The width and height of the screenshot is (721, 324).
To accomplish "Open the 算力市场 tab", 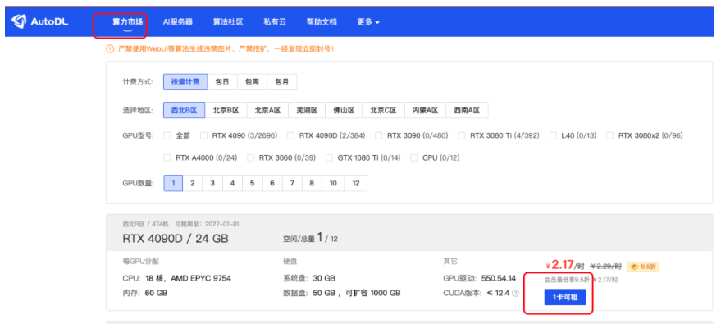I will pos(127,21).
